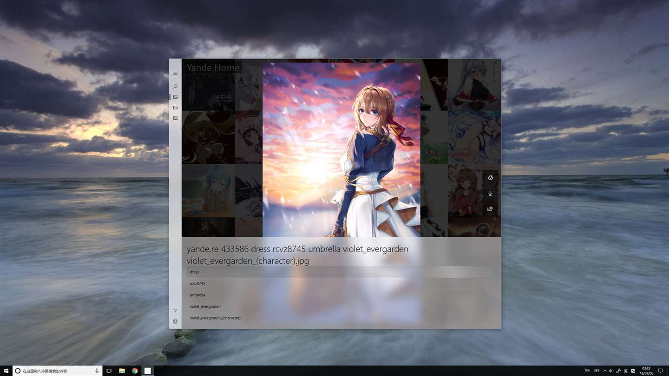Share the current image
669x376 pixels.
coord(490,209)
